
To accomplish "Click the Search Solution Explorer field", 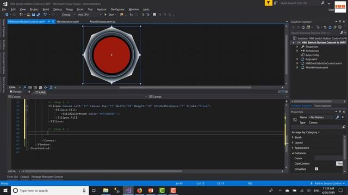I will pyautogui.click(x=315, y=32).
